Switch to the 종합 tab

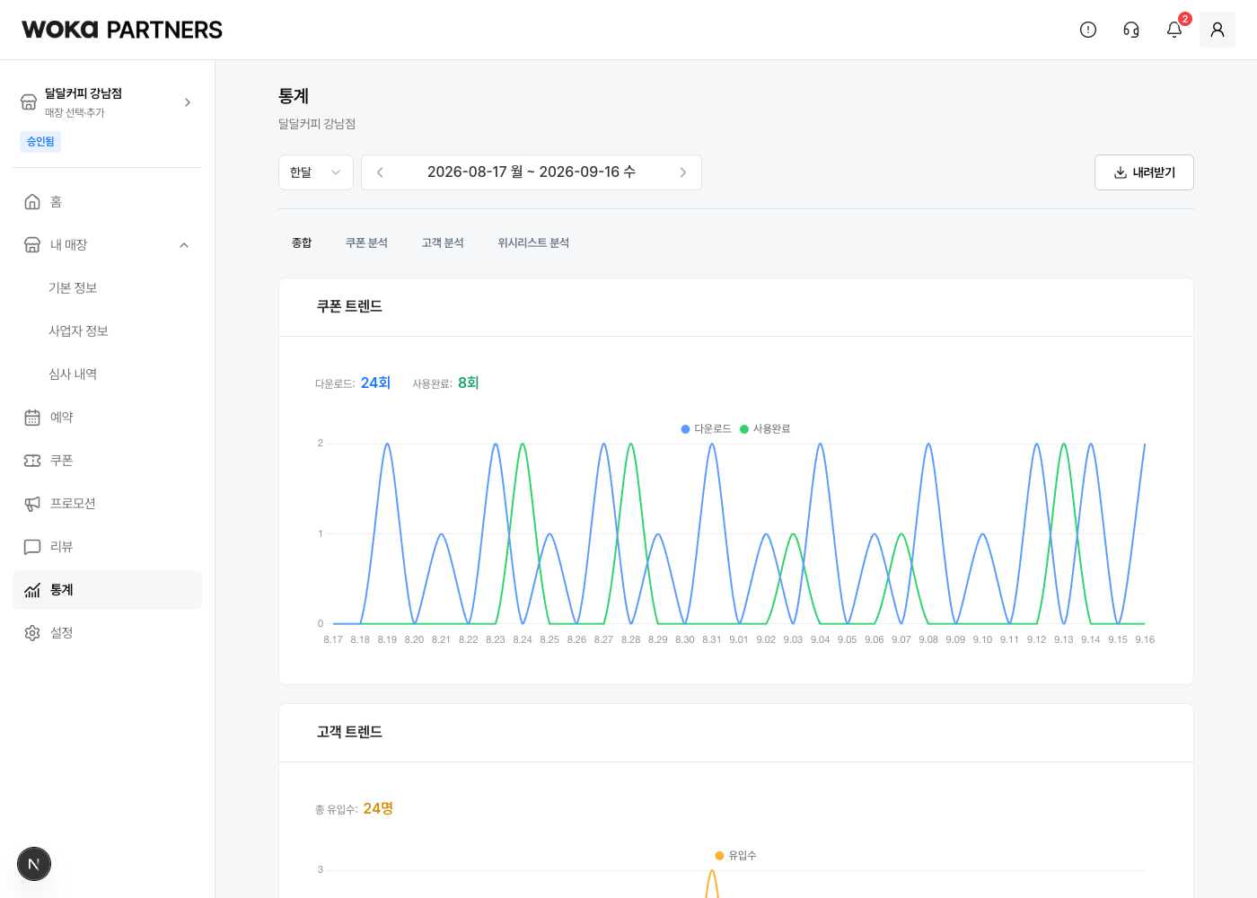(x=302, y=242)
